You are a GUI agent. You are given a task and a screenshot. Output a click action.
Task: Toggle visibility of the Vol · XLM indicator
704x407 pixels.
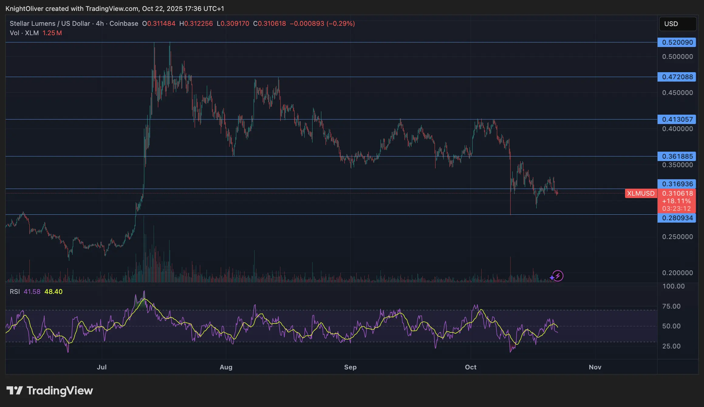coord(24,33)
